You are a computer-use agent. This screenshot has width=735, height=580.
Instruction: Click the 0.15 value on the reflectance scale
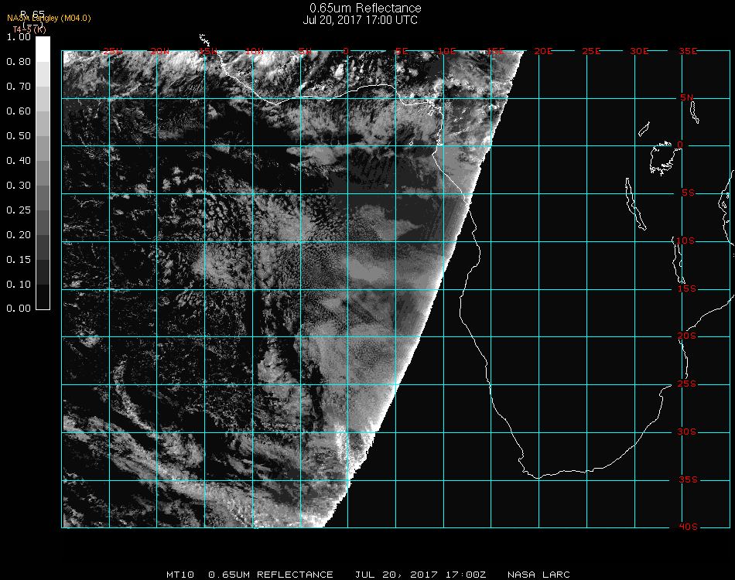(x=19, y=260)
